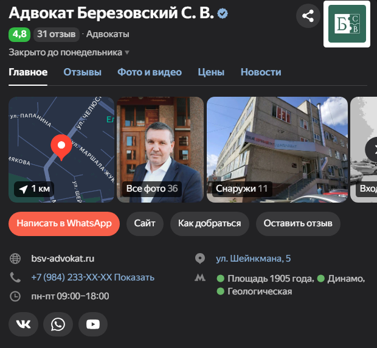Viewport: 377px width, 348px height.
Task: Reveal phone number via 'Показать' link
Action: click(x=134, y=277)
